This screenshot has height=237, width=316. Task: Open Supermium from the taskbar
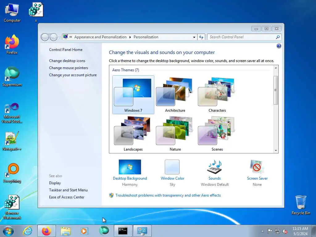coord(104,231)
